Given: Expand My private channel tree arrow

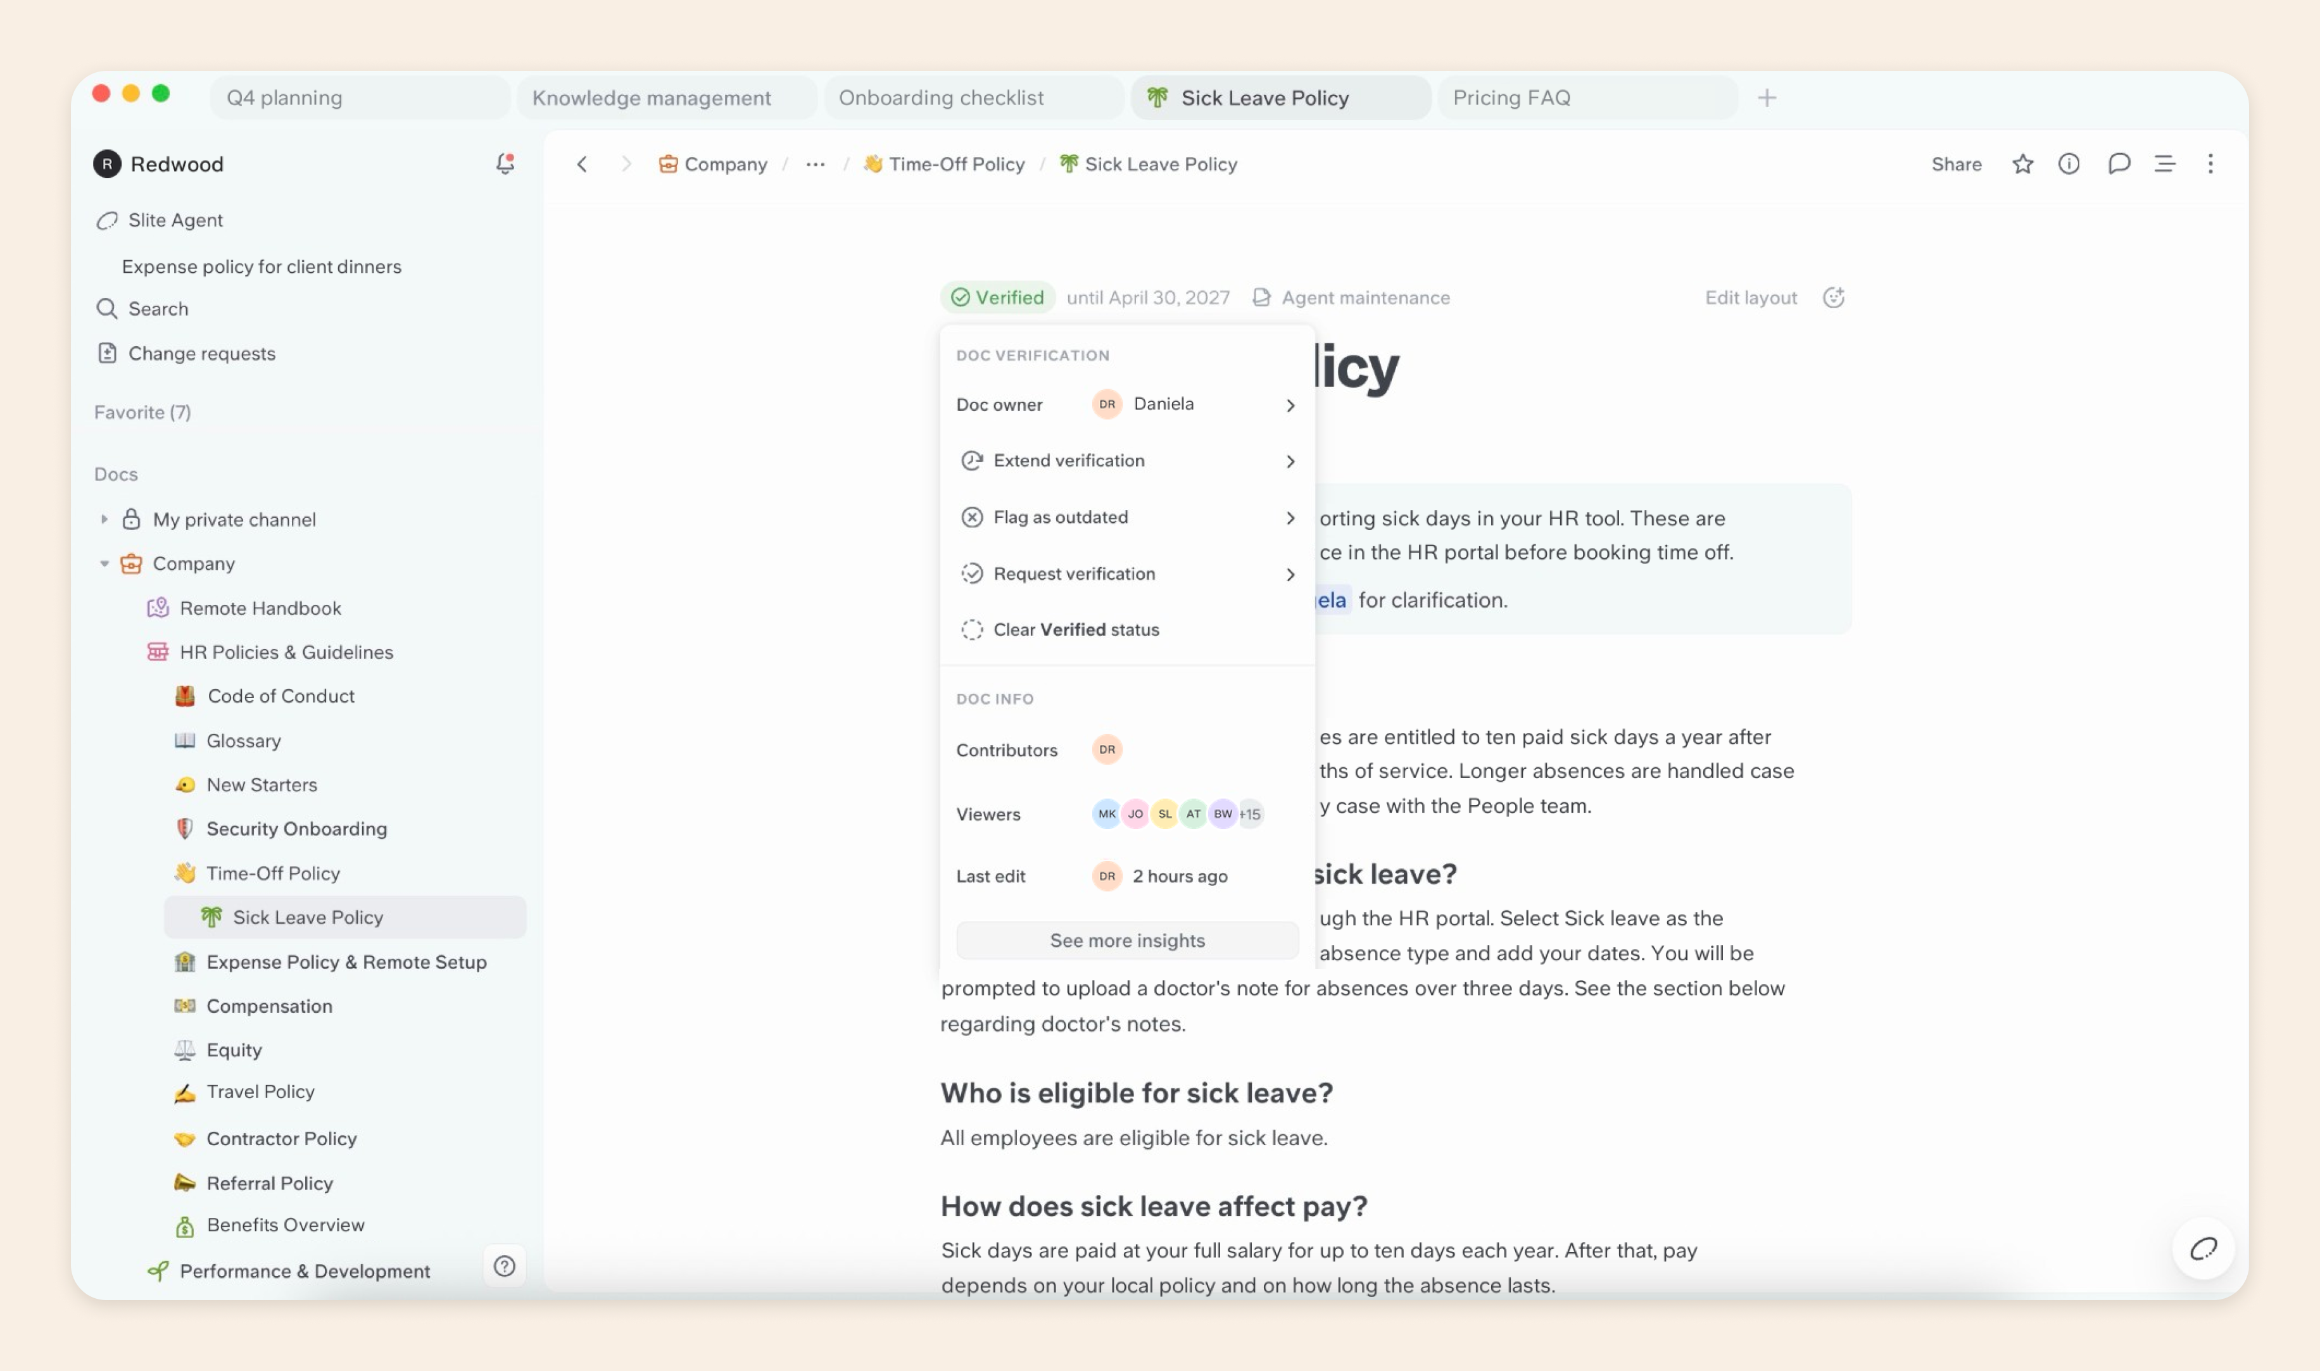Looking at the screenshot, I should [x=103, y=519].
